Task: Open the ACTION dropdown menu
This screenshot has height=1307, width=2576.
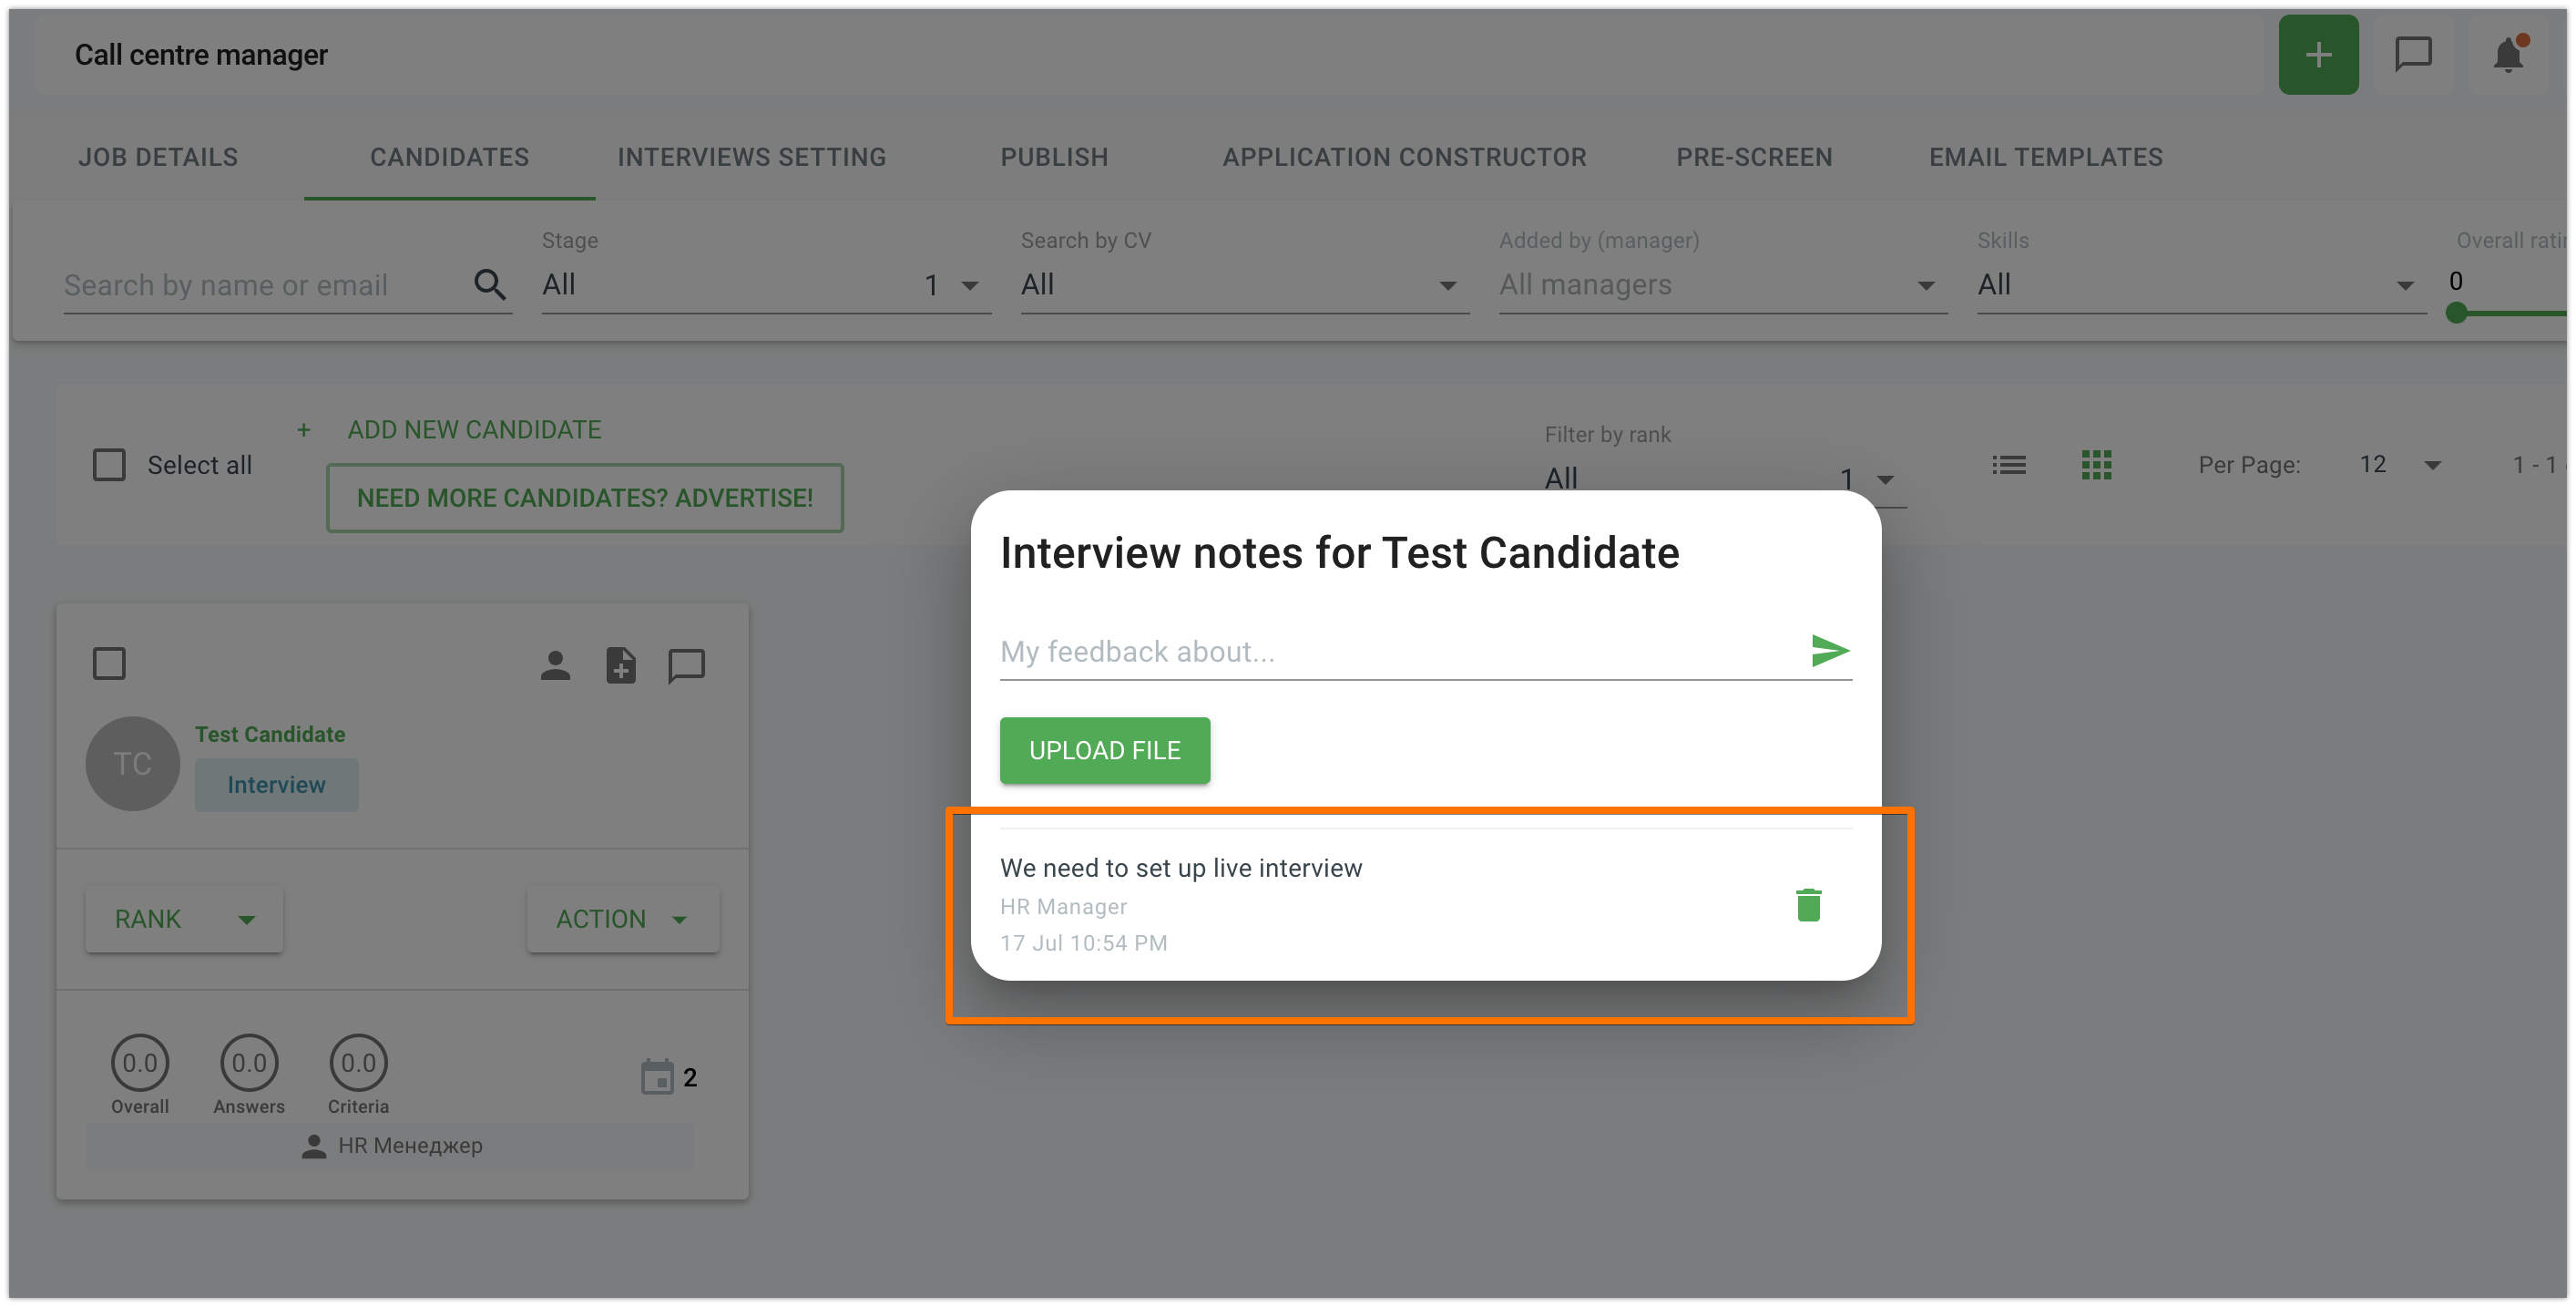Action: (622, 919)
